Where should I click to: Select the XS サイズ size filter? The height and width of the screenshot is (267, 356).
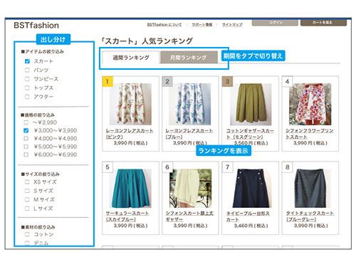27,182
